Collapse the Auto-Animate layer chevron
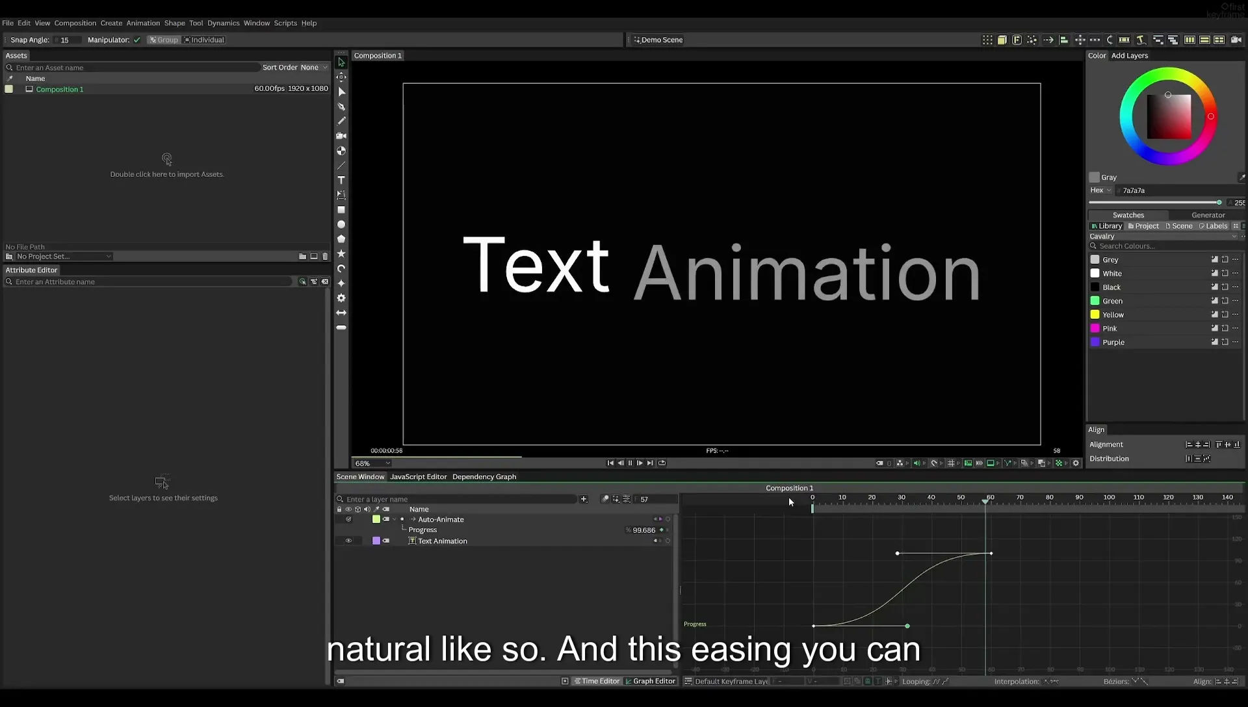1248x707 pixels. [x=395, y=519]
